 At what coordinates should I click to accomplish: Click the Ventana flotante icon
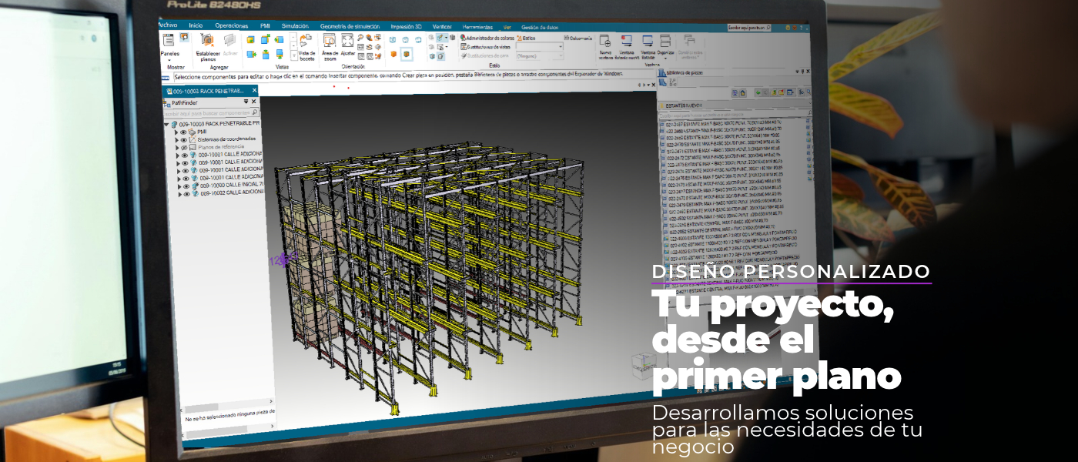(x=648, y=40)
